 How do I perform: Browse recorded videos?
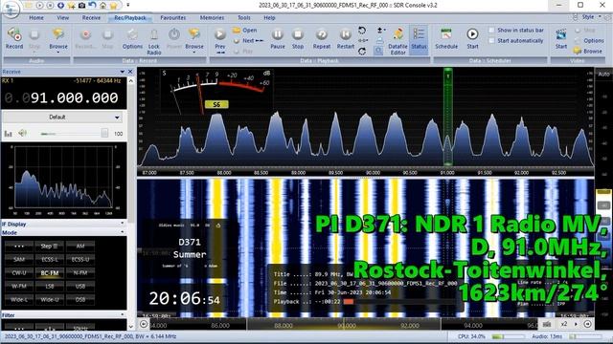pyautogui.click(x=588, y=51)
